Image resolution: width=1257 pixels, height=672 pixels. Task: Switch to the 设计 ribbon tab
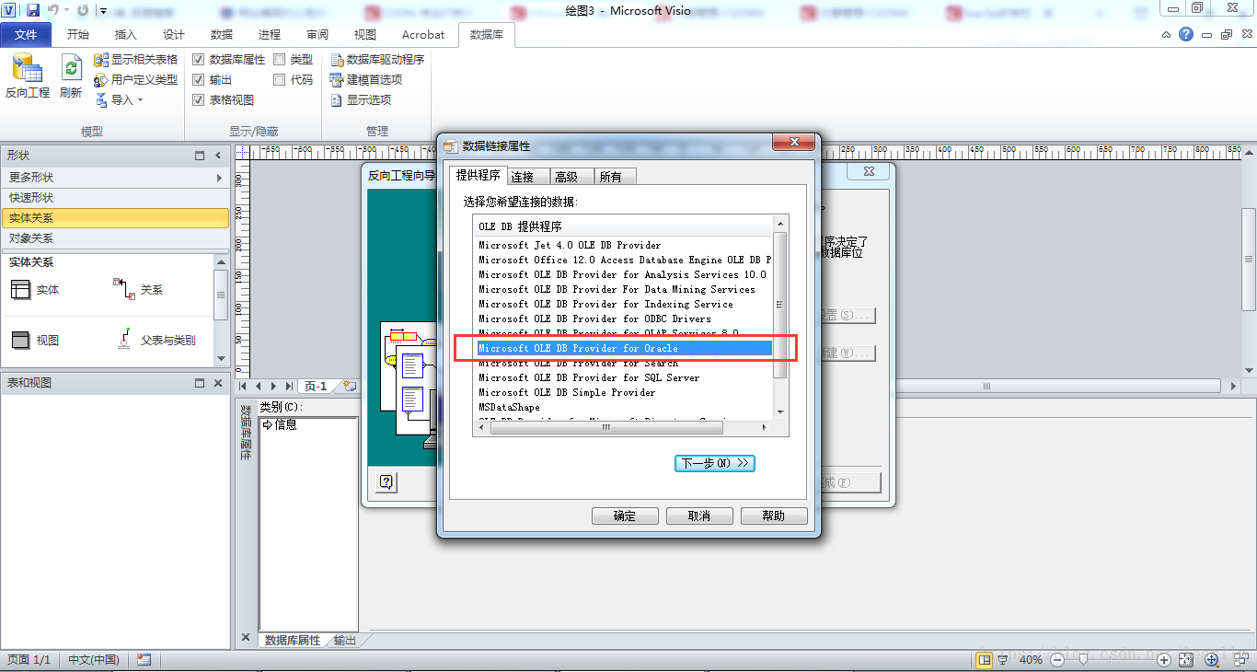(x=174, y=35)
